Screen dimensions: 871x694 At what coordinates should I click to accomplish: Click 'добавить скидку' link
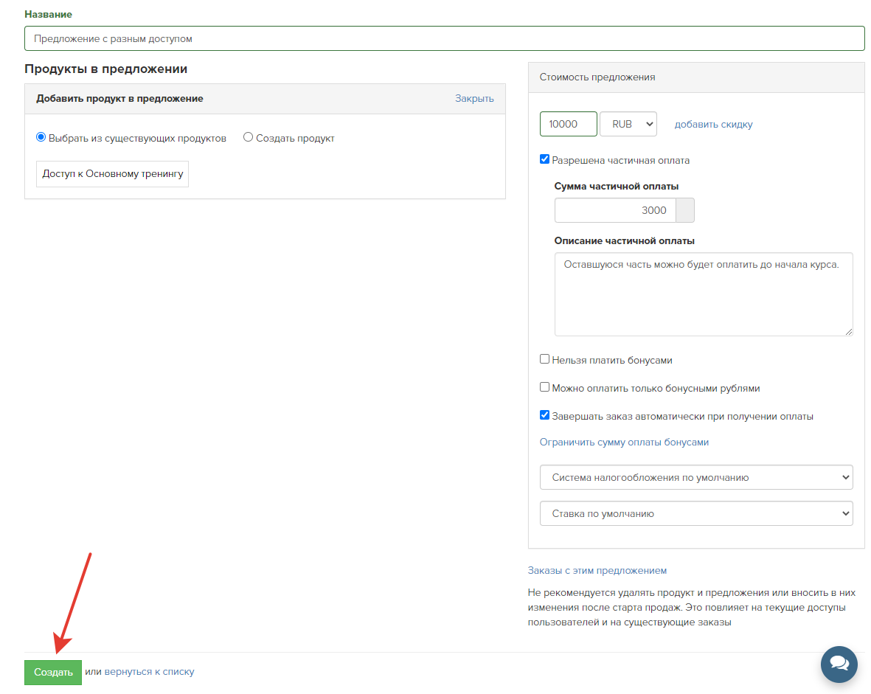pos(713,125)
